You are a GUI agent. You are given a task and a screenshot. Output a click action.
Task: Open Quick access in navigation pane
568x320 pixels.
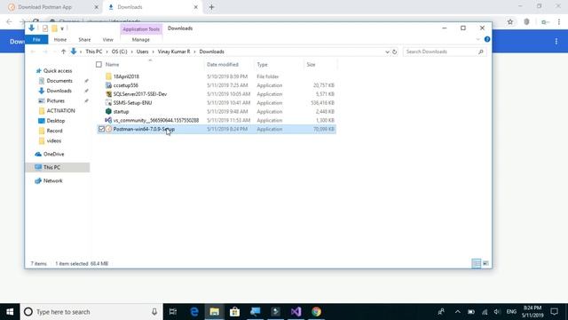58,71
